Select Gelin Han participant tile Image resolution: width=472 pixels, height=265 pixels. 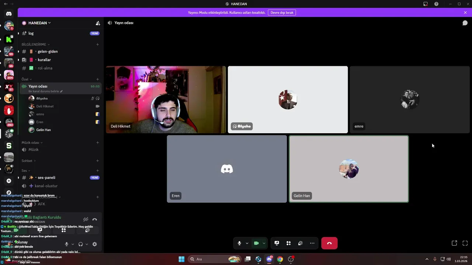349,169
